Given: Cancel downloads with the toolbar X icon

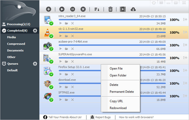Looking at the screenshot, I should tap(83, 9).
